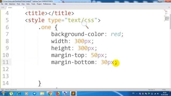Screen dimensions: 171x96
Task: Click line number 14 in gutter
Action: pos(6,83)
